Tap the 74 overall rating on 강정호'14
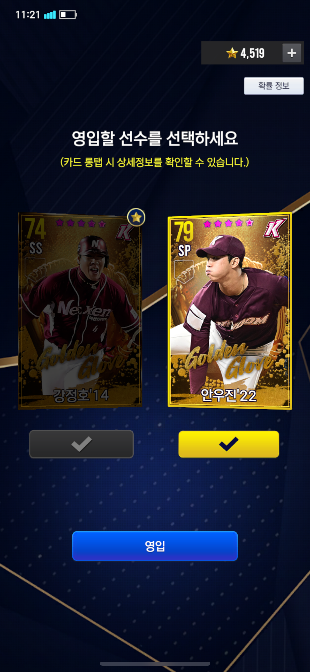The height and width of the screenshot is (672, 310). click(x=36, y=228)
